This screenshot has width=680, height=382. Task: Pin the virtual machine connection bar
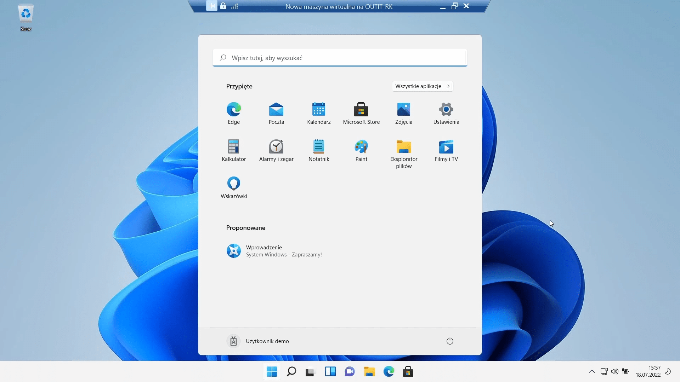(x=211, y=6)
